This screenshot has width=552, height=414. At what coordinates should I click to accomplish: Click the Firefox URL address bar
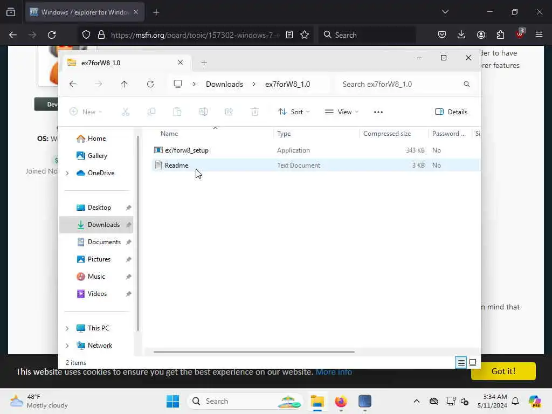click(195, 35)
